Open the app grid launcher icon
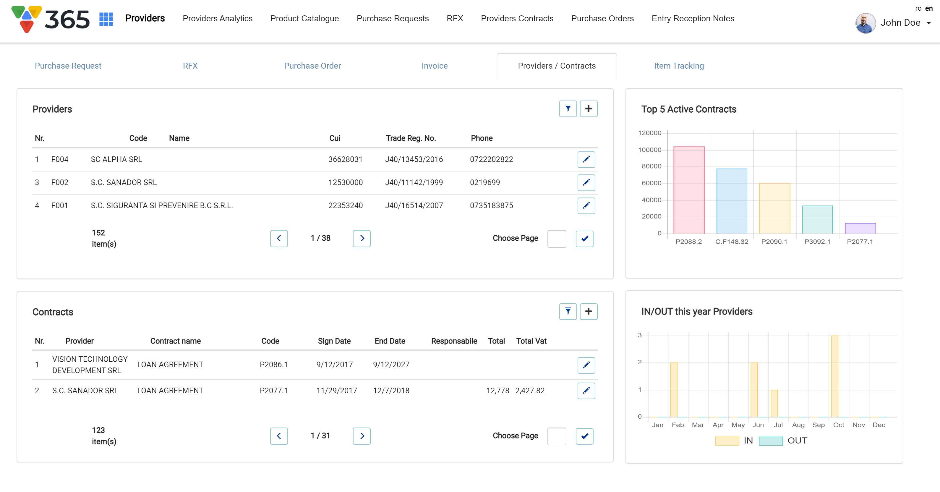The width and height of the screenshot is (940, 492). [106, 19]
